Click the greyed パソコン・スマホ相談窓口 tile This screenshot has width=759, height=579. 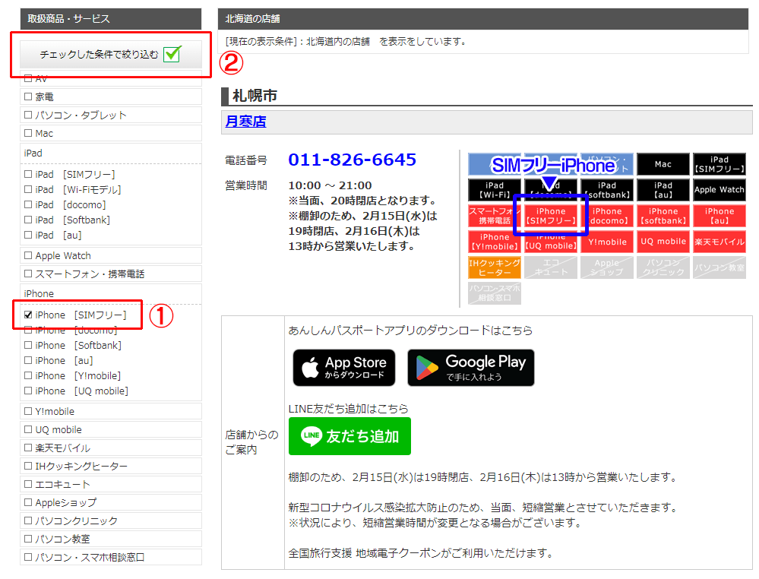[x=494, y=293]
